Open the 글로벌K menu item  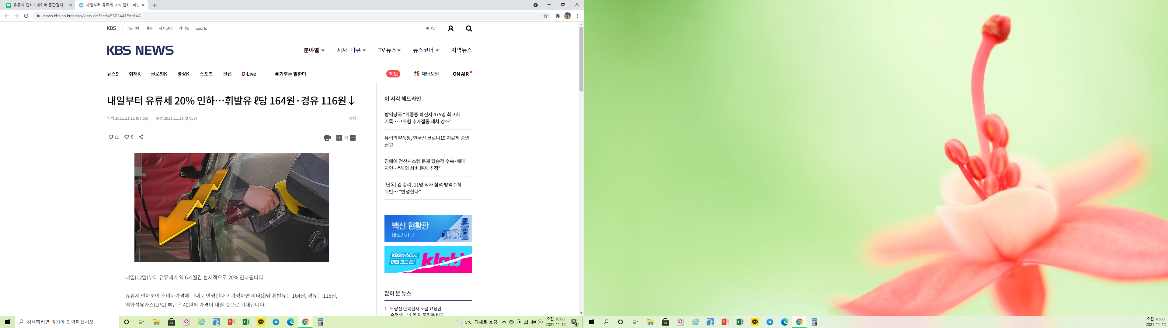(159, 74)
